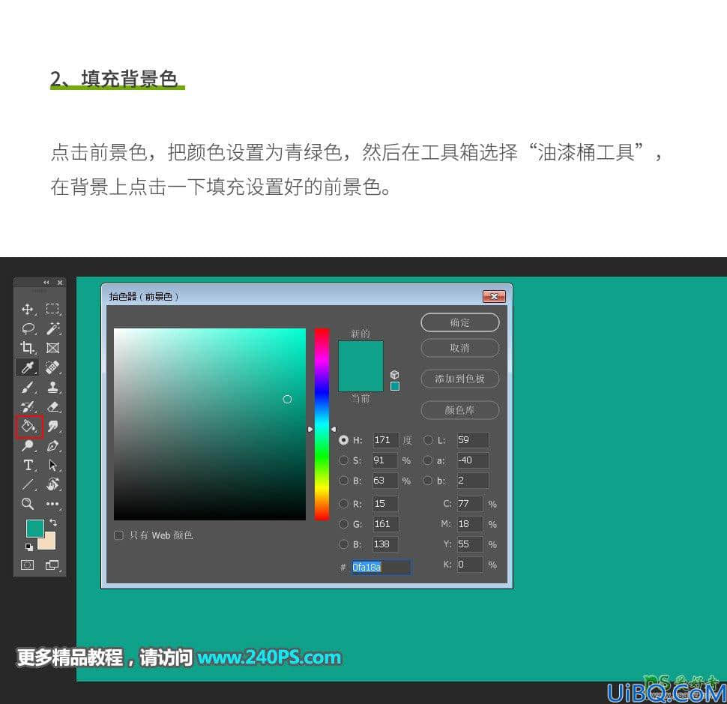Toggle Quick Mask mode

pyautogui.click(x=27, y=565)
